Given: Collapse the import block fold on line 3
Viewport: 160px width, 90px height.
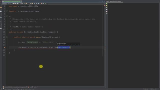Looking at the screenshot, I should 7,11.
